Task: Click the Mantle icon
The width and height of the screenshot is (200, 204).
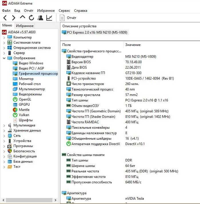Action: click(x=15, y=110)
